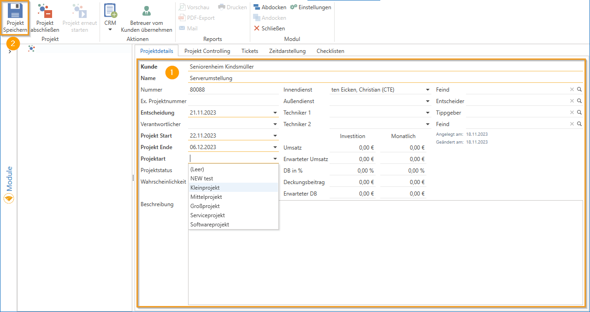Image resolution: width=590 pixels, height=312 pixels.
Task: Expand the Techniker 1 dropdown
Action: click(428, 113)
